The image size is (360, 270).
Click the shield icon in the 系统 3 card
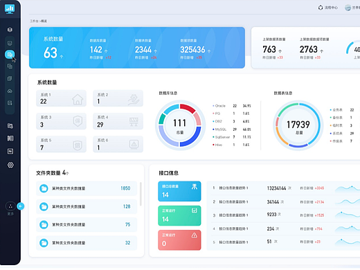coord(78,121)
